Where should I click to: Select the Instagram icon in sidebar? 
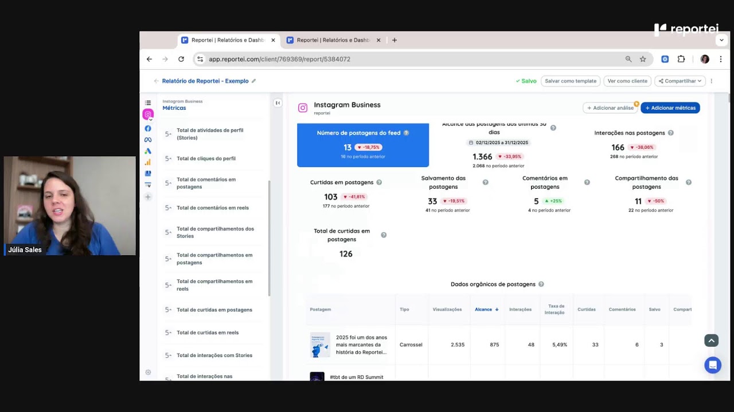click(x=148, y=114)
